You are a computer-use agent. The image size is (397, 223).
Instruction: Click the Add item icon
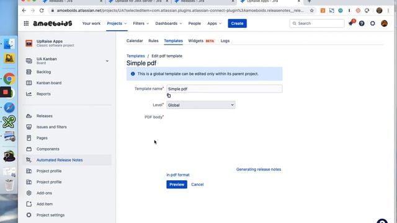point(29,204)
